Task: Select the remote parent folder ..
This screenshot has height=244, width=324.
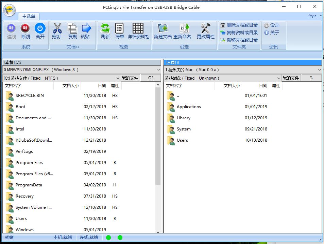Action: coord(178,96)
